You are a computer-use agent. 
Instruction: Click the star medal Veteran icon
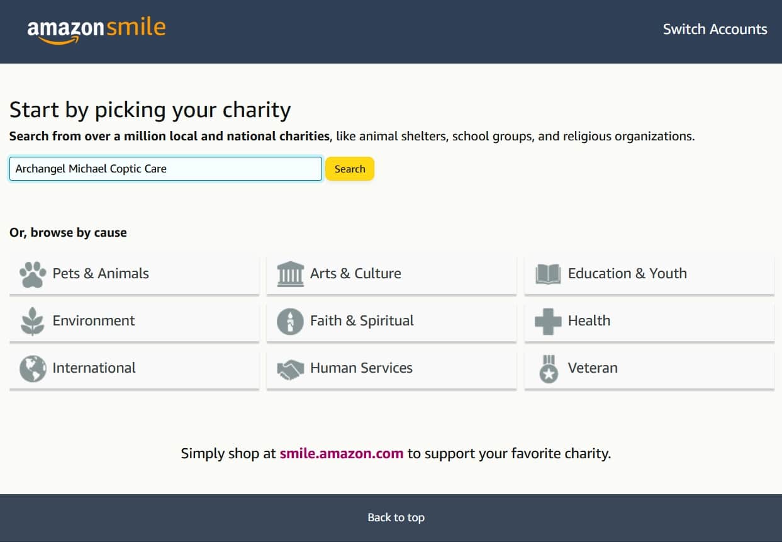click(x=549, y=369)
